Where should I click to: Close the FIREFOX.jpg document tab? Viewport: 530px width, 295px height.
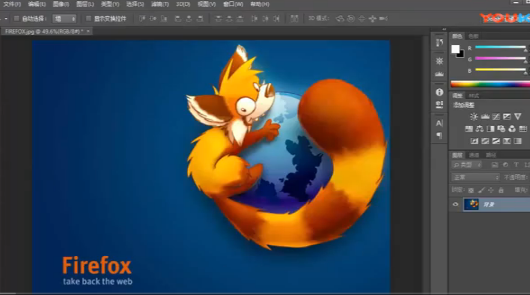coord(88,31)
